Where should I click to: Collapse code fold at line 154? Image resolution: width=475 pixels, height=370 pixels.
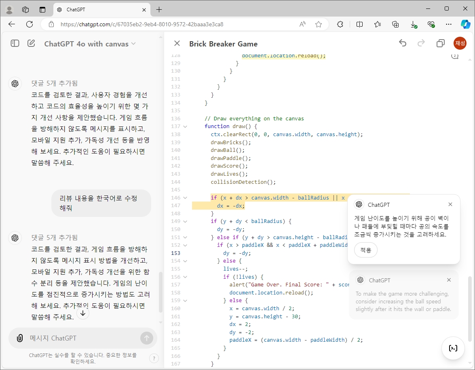point(185,261)
